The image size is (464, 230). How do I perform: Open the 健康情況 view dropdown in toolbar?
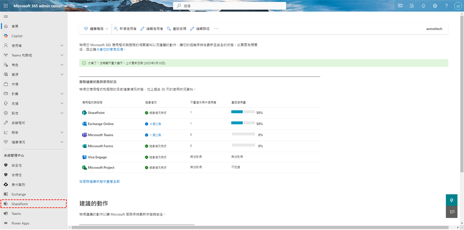(96, 29)
